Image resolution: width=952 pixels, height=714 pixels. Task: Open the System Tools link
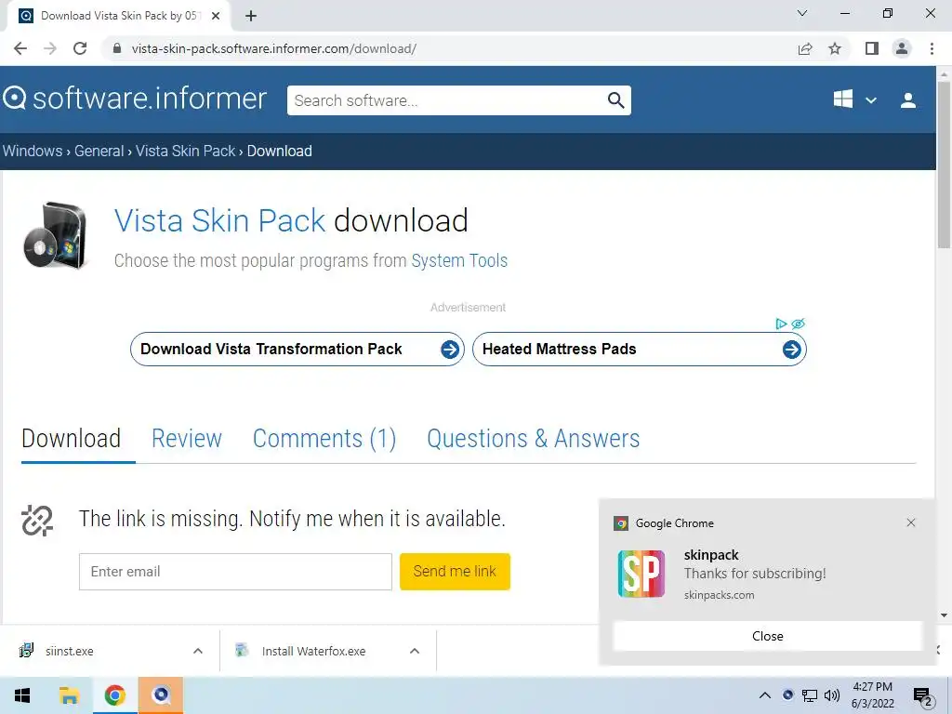pyautogui.click(x=459, y=260)
